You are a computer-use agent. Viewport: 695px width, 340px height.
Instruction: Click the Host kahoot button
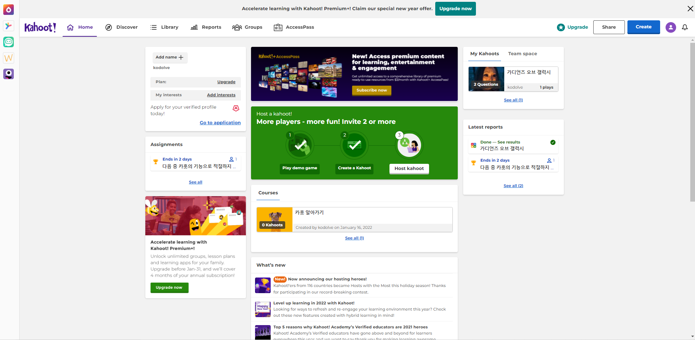click(x=409, y=169)
